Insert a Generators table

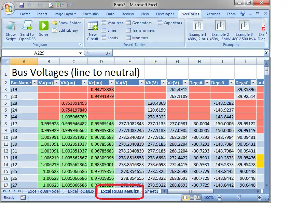point(139,23)
